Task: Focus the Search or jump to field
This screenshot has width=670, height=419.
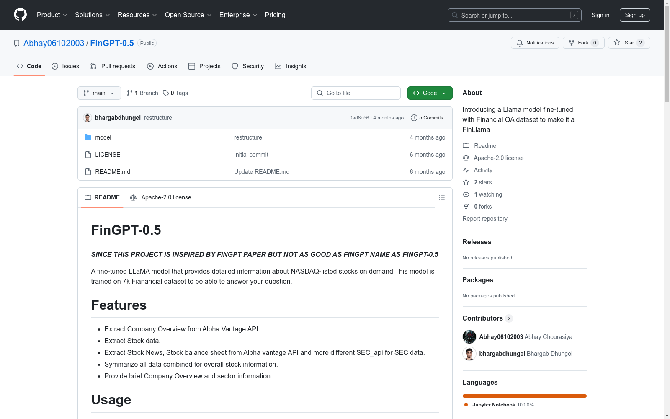Action: (515, 15)
